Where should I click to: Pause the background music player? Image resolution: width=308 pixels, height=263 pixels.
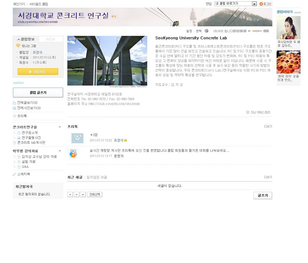pos(235,31)
